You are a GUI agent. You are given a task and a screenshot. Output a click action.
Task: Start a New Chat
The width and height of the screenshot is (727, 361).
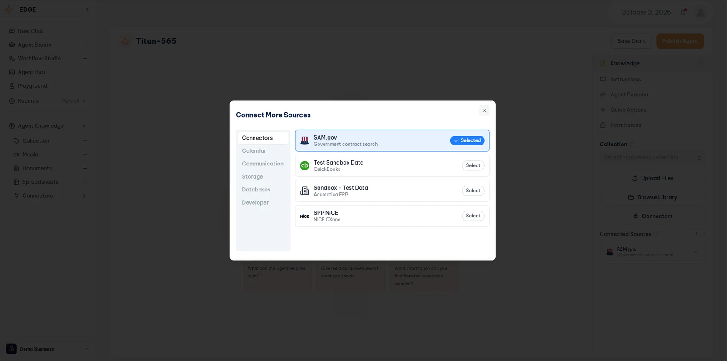pos(30,31)
